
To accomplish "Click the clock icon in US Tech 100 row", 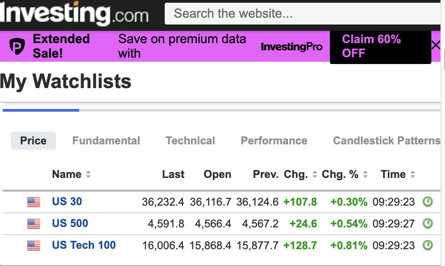I will click(x=428, y=246).
